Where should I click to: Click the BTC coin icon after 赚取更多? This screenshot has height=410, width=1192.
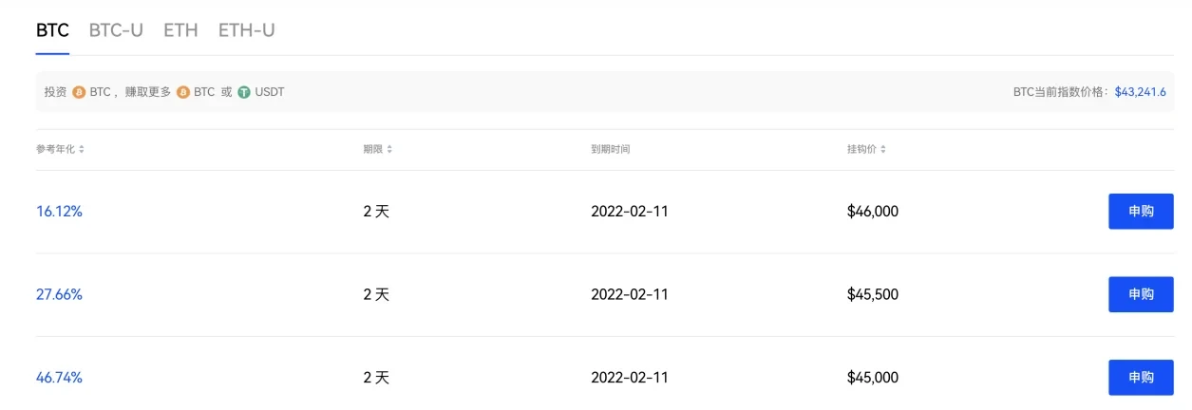pos(183,92)
